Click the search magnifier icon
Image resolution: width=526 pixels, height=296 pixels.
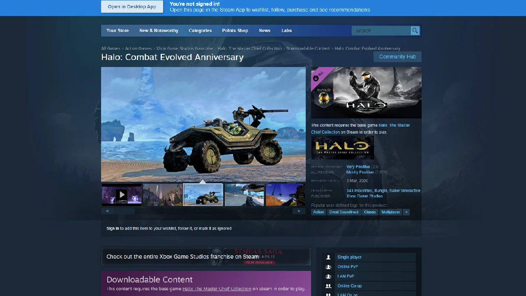click(415, 30)
